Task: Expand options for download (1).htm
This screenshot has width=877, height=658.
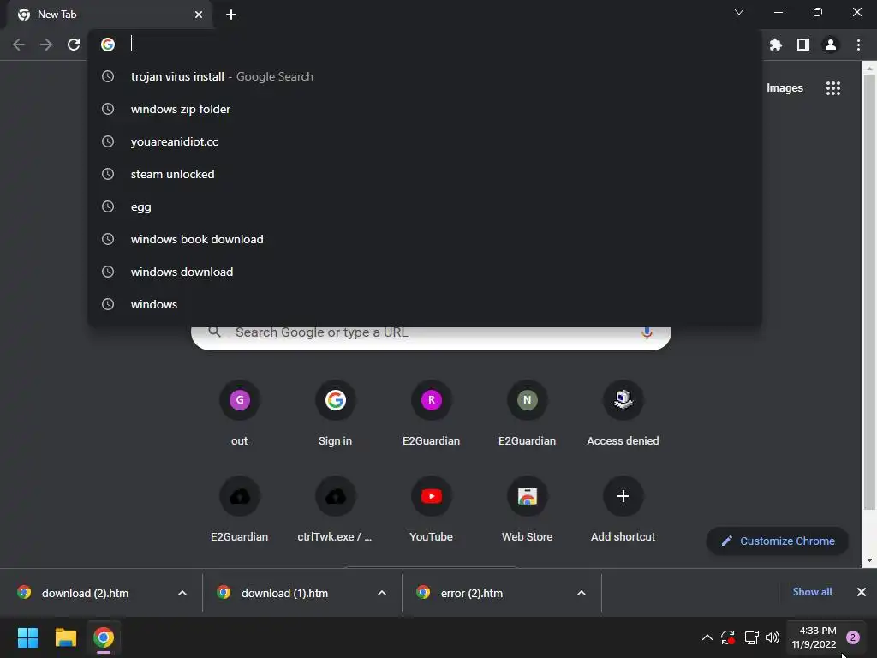Action: 382,593
